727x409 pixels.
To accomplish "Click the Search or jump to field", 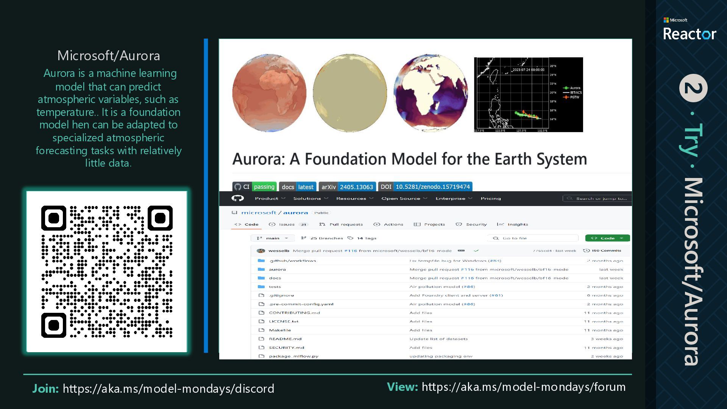I will pos(597,198).
